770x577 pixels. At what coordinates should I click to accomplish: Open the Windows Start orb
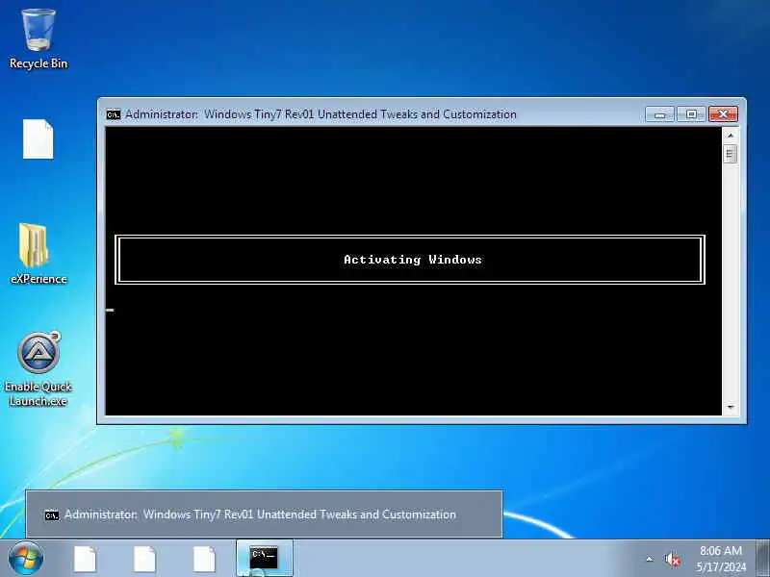click(x=26, y=559)
